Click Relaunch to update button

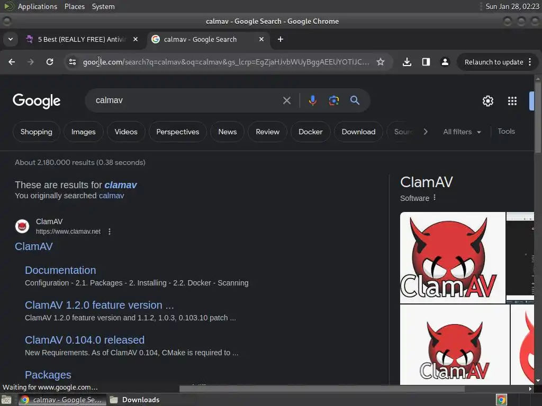tap(494, 62)
